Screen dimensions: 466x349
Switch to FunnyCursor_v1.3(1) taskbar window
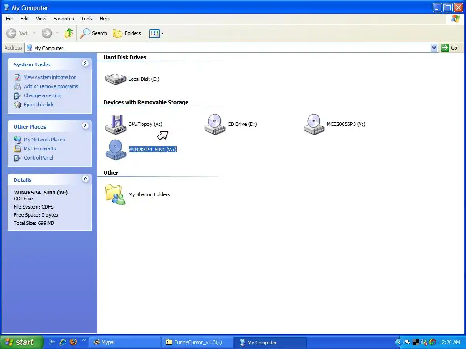tap(198, 343)
